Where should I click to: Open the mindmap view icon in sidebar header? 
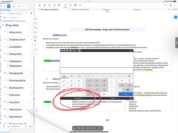(x=14, y=6)
